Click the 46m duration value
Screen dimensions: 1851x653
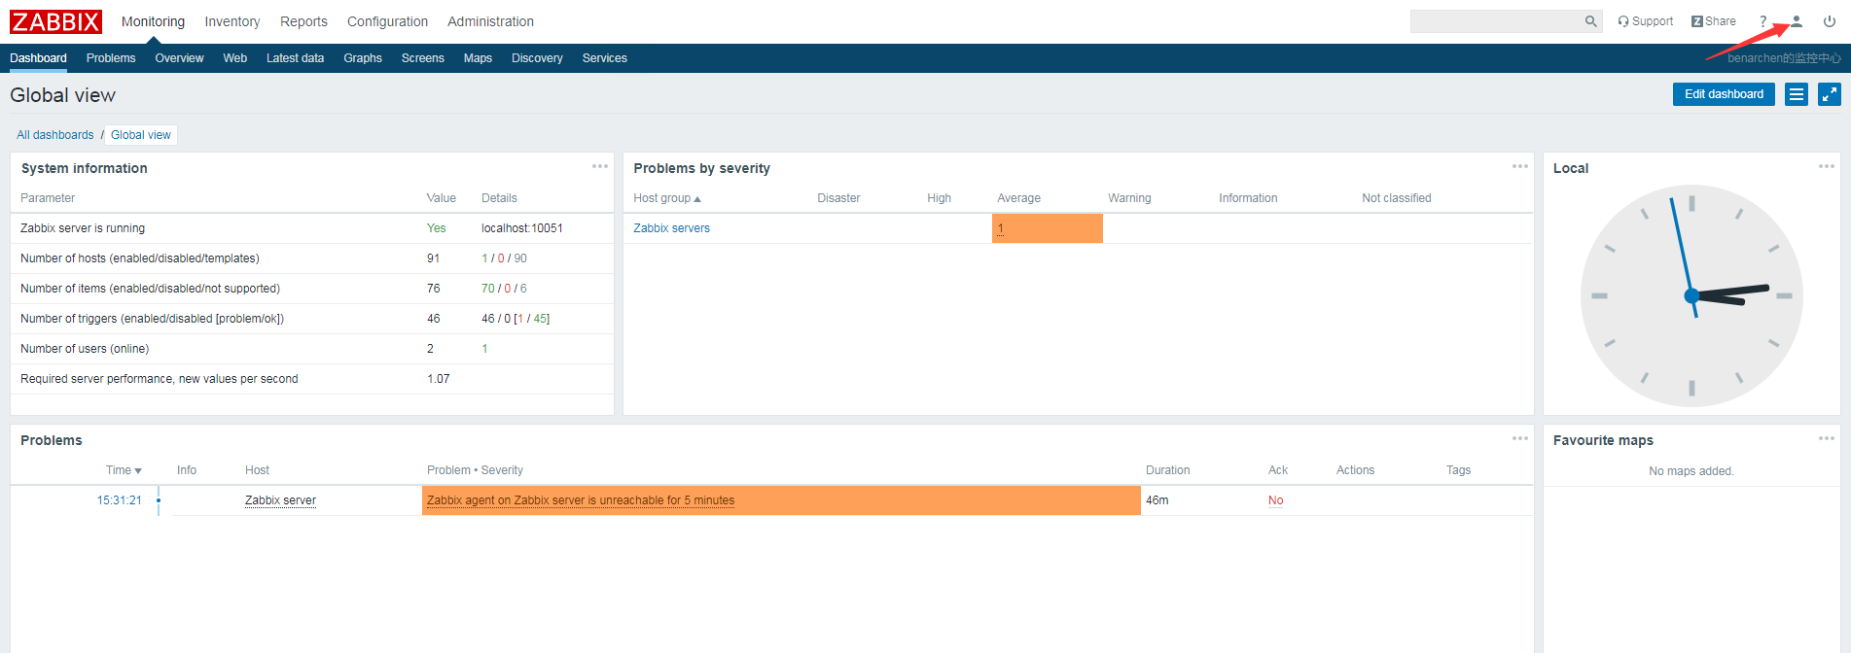point(1157,500)
